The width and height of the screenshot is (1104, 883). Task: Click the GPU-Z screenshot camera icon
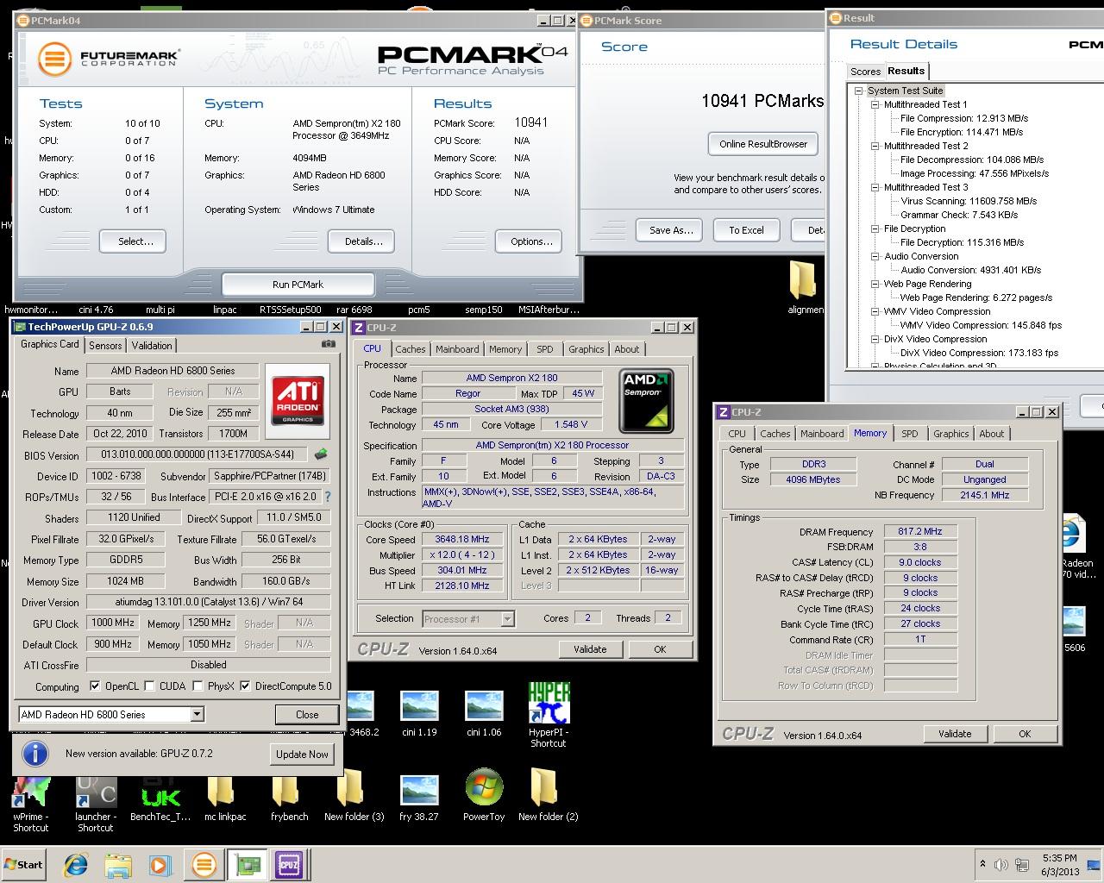[328, 344]
